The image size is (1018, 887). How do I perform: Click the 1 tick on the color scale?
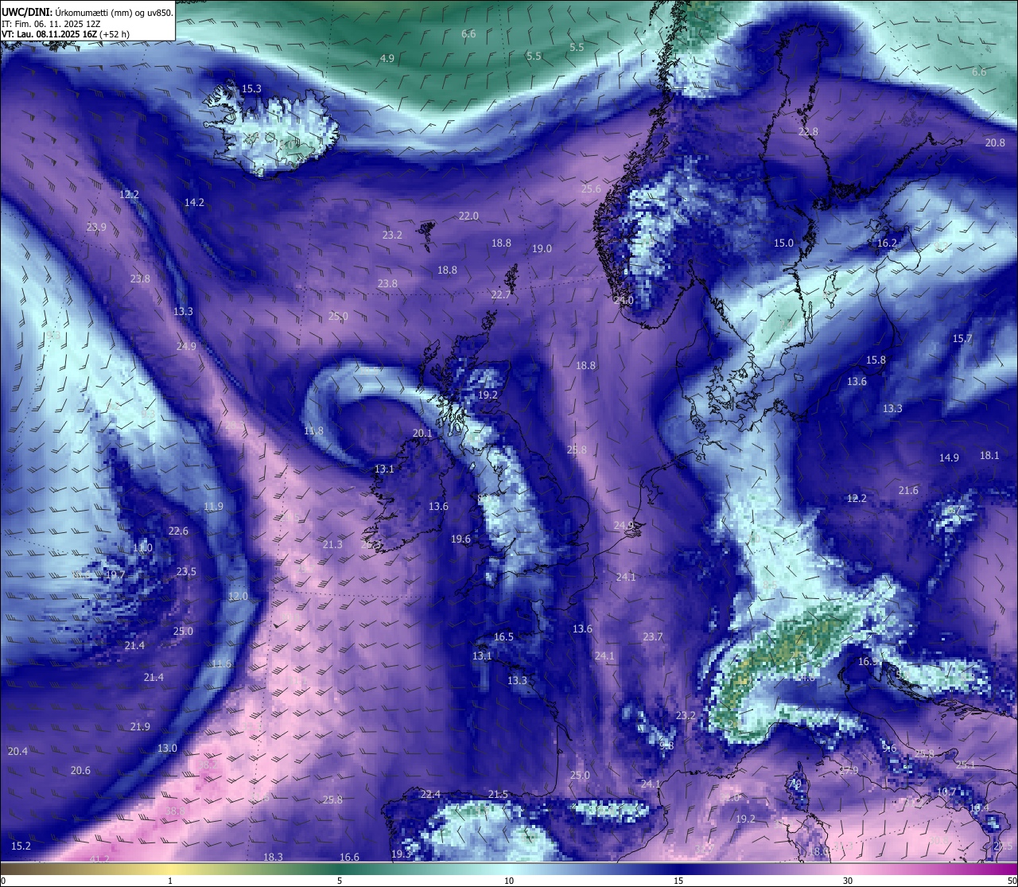click(170, 881)
